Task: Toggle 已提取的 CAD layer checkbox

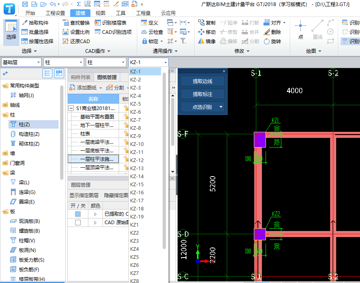Action: coord(78,214)
